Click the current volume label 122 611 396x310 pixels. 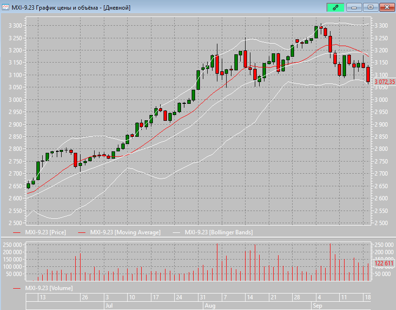(x=384, y=263)
